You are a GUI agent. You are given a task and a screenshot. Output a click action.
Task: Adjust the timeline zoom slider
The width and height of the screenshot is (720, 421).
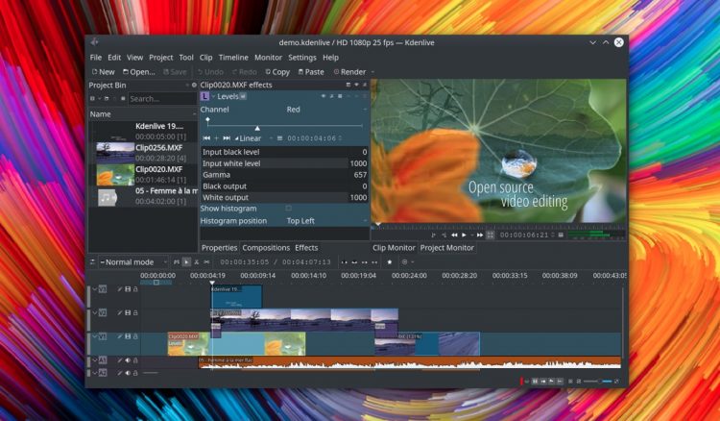pyautogui.click(x=598, y=382)
